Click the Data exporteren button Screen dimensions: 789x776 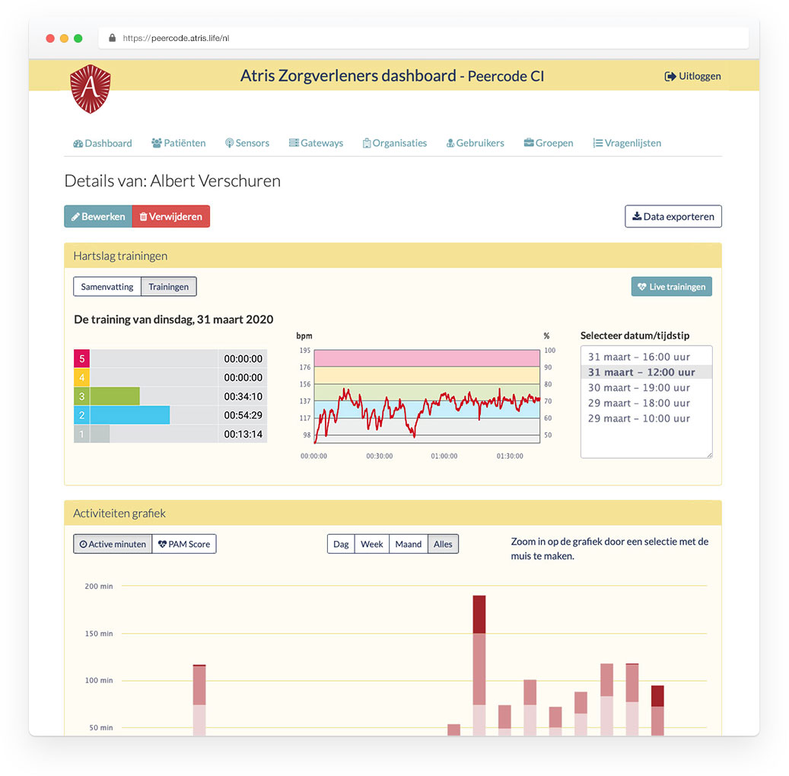pos(673,216)
